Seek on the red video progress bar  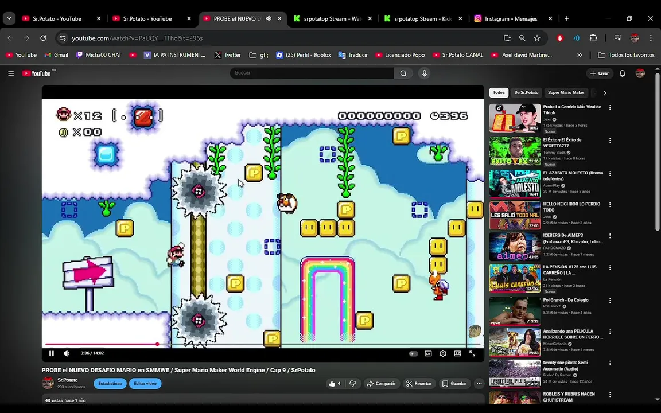tap(263, 344)
